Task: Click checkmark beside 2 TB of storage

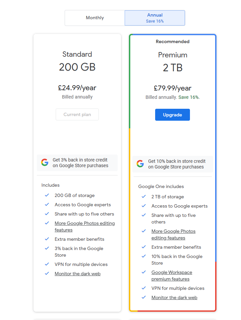Action: pos(144,197)
